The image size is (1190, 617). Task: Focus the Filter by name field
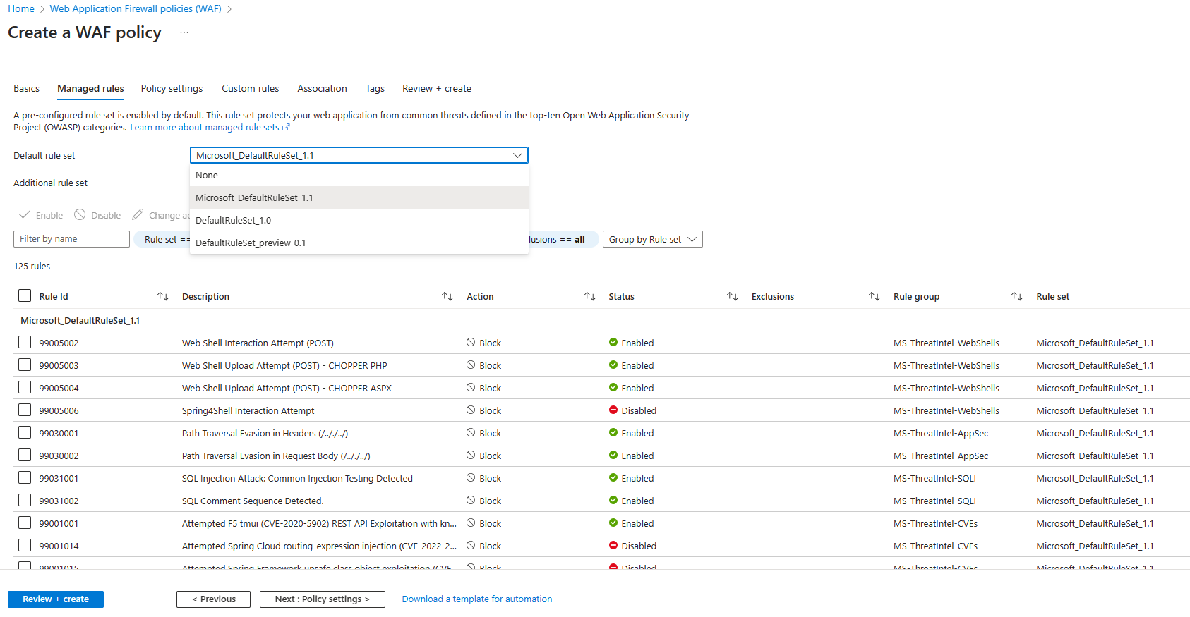click(71, 239)
